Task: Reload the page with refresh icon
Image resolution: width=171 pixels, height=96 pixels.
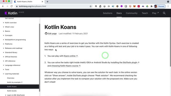Action: tap(11, 6)
